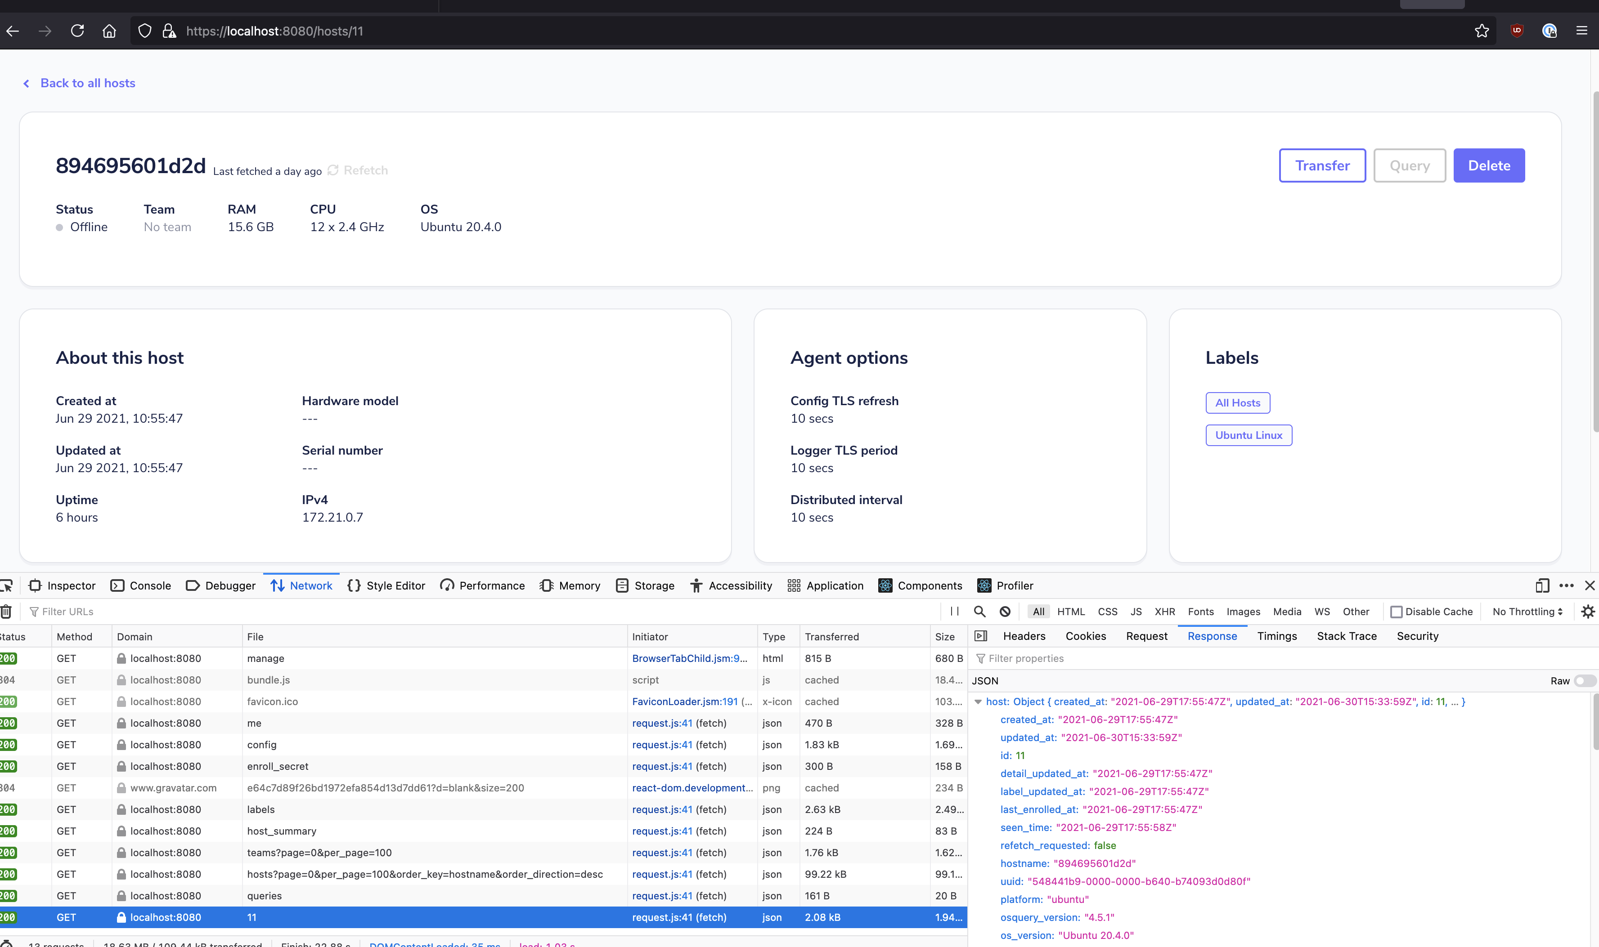Click the Transfer button
Viewport: 1599px width, 947px height.
pyautogui.click(x=1321, y=165)
